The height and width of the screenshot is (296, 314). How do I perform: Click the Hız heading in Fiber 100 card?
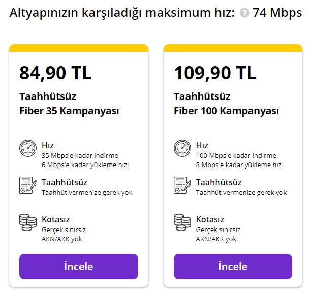[202, 145]
